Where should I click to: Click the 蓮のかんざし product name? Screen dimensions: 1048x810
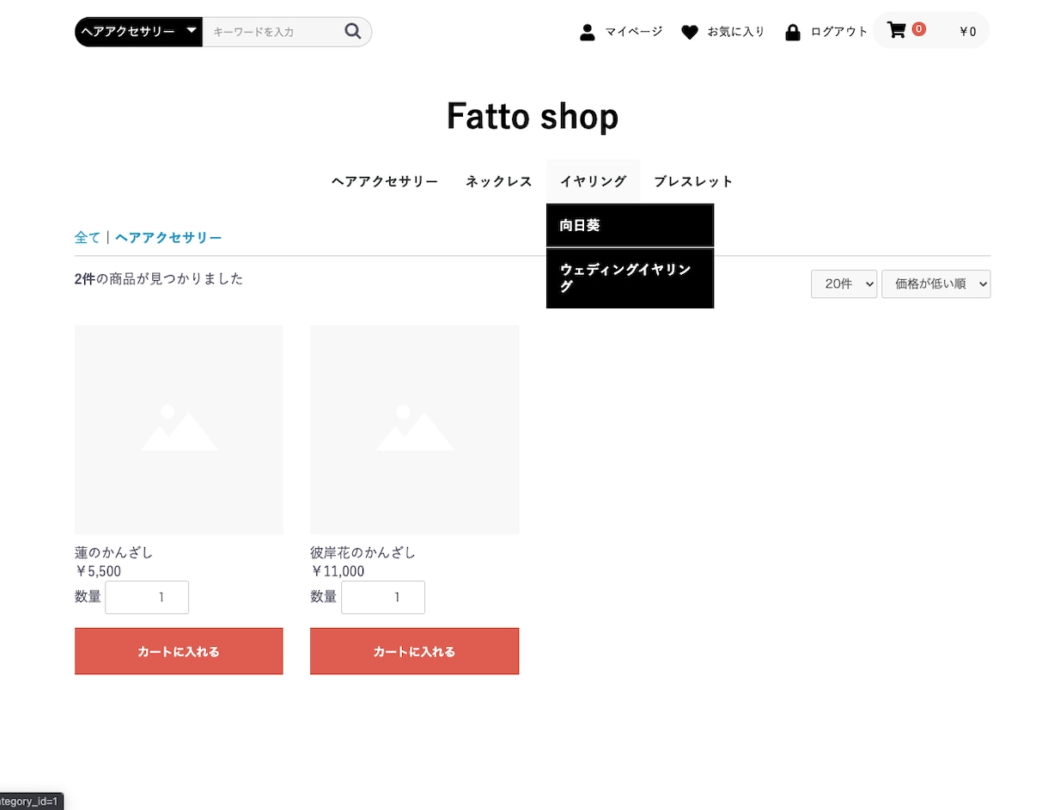click(x=113, y=552)
